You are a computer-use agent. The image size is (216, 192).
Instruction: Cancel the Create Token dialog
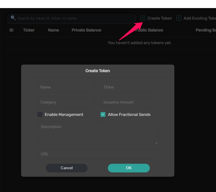tap(67, 168)
